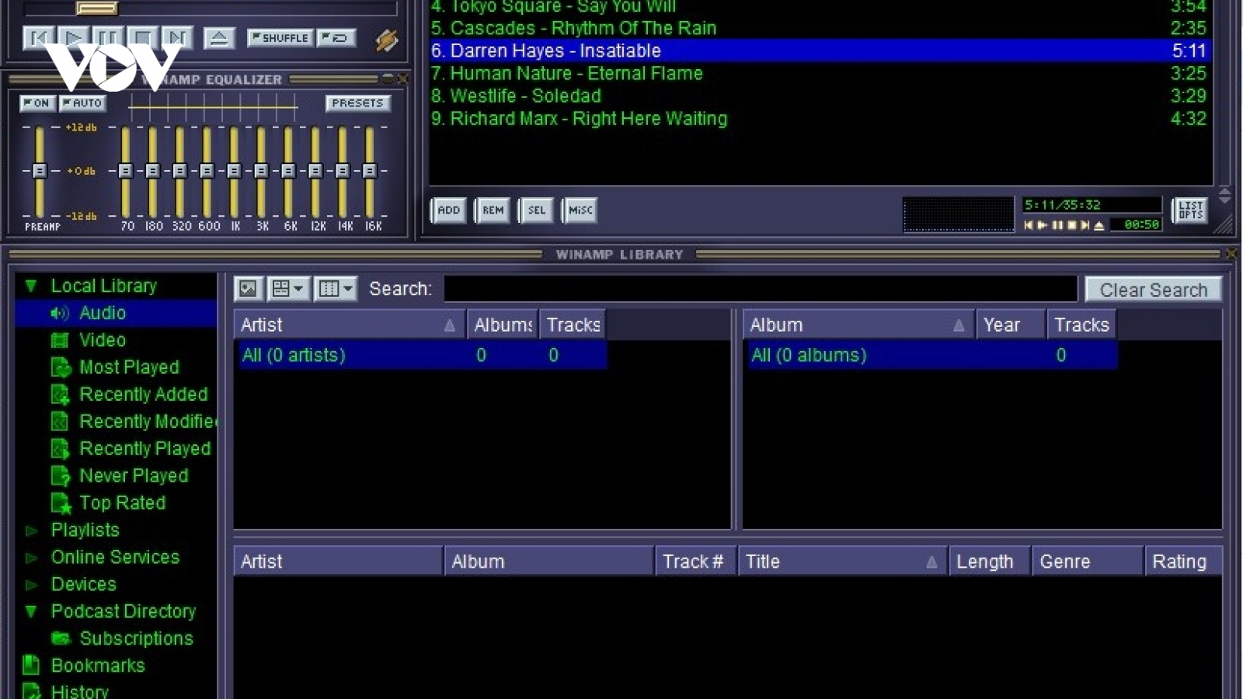Skip to next track in main player

point(177,37)
